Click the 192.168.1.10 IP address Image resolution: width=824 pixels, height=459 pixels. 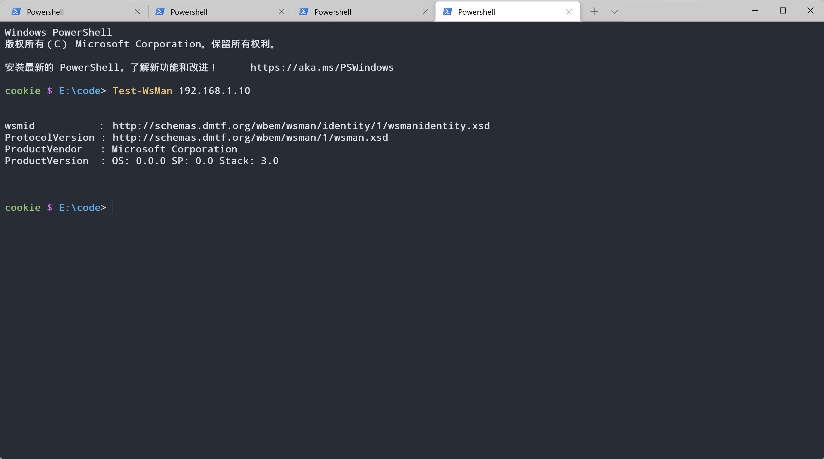pos(214,91)
